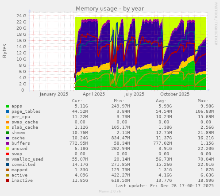Click the 'Bytes' y-axis label

[x=4, y=51]
